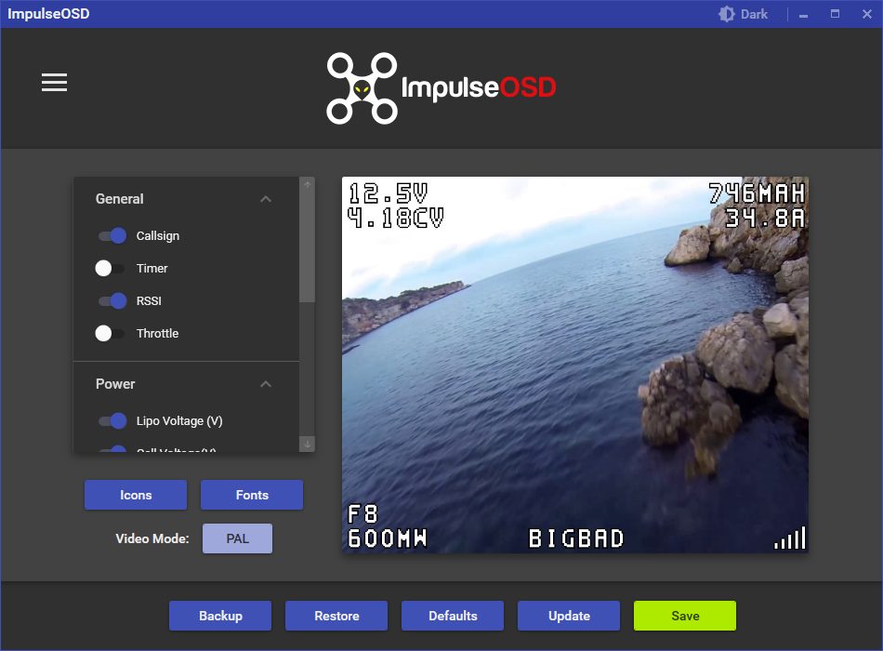Select the 746MAH readout on preview
Image resolution: width=883 pixels, height=651 pixels.
(x=756, y=193)
